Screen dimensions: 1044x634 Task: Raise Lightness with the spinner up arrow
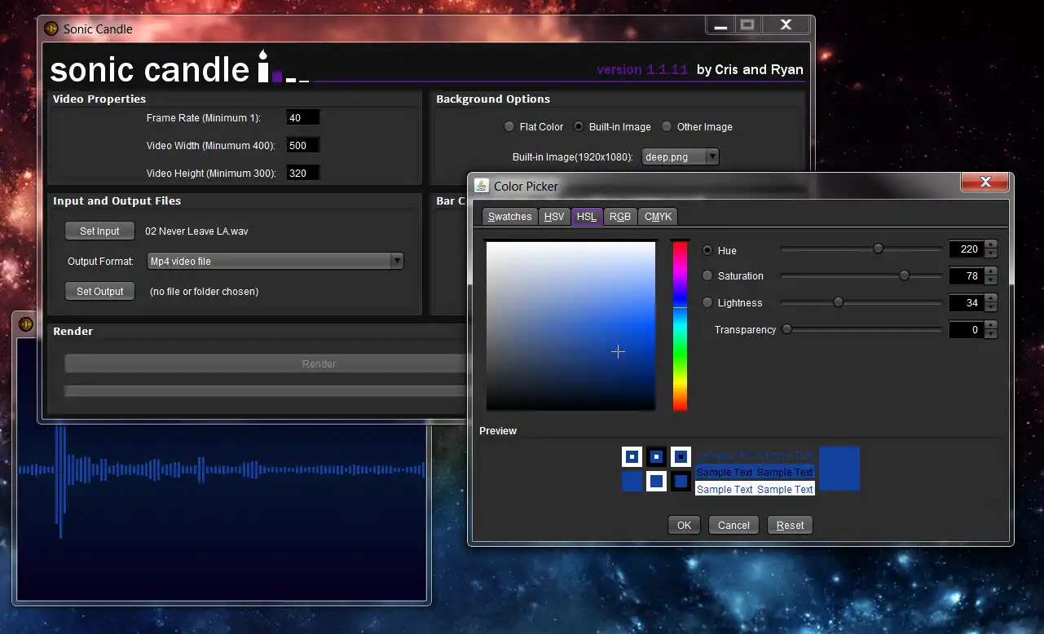point(991,298)
